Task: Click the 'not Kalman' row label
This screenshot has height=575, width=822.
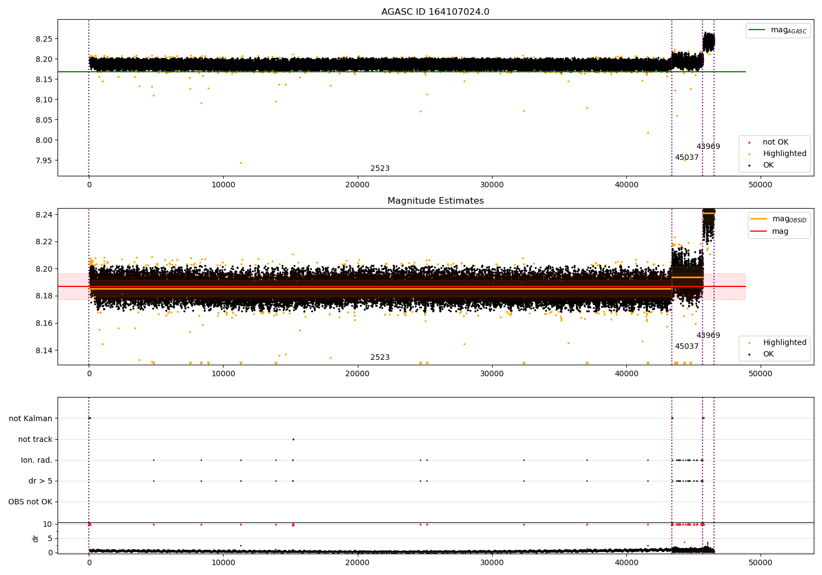Action: [x=31, y=418]
